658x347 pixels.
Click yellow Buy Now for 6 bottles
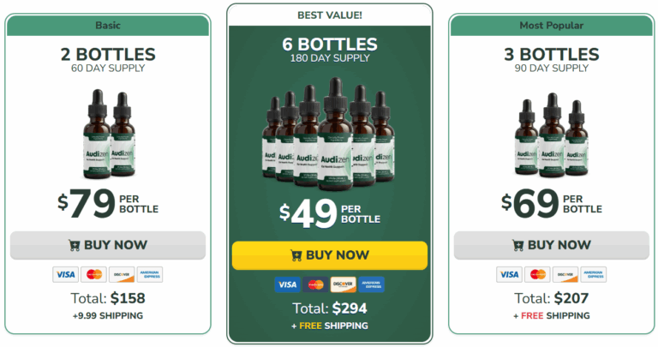click(330, 255)
